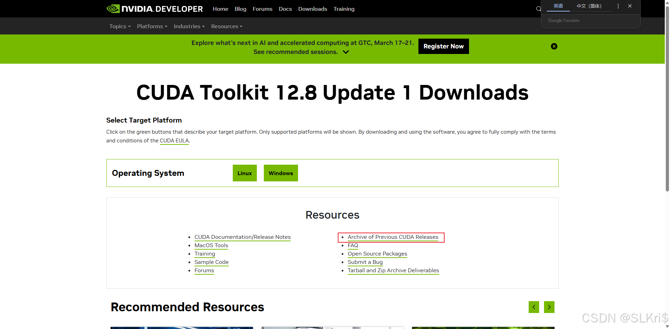Open the MacOS Tools link
670x329 pixels.
pyautogui.click(x=211, y=245)
